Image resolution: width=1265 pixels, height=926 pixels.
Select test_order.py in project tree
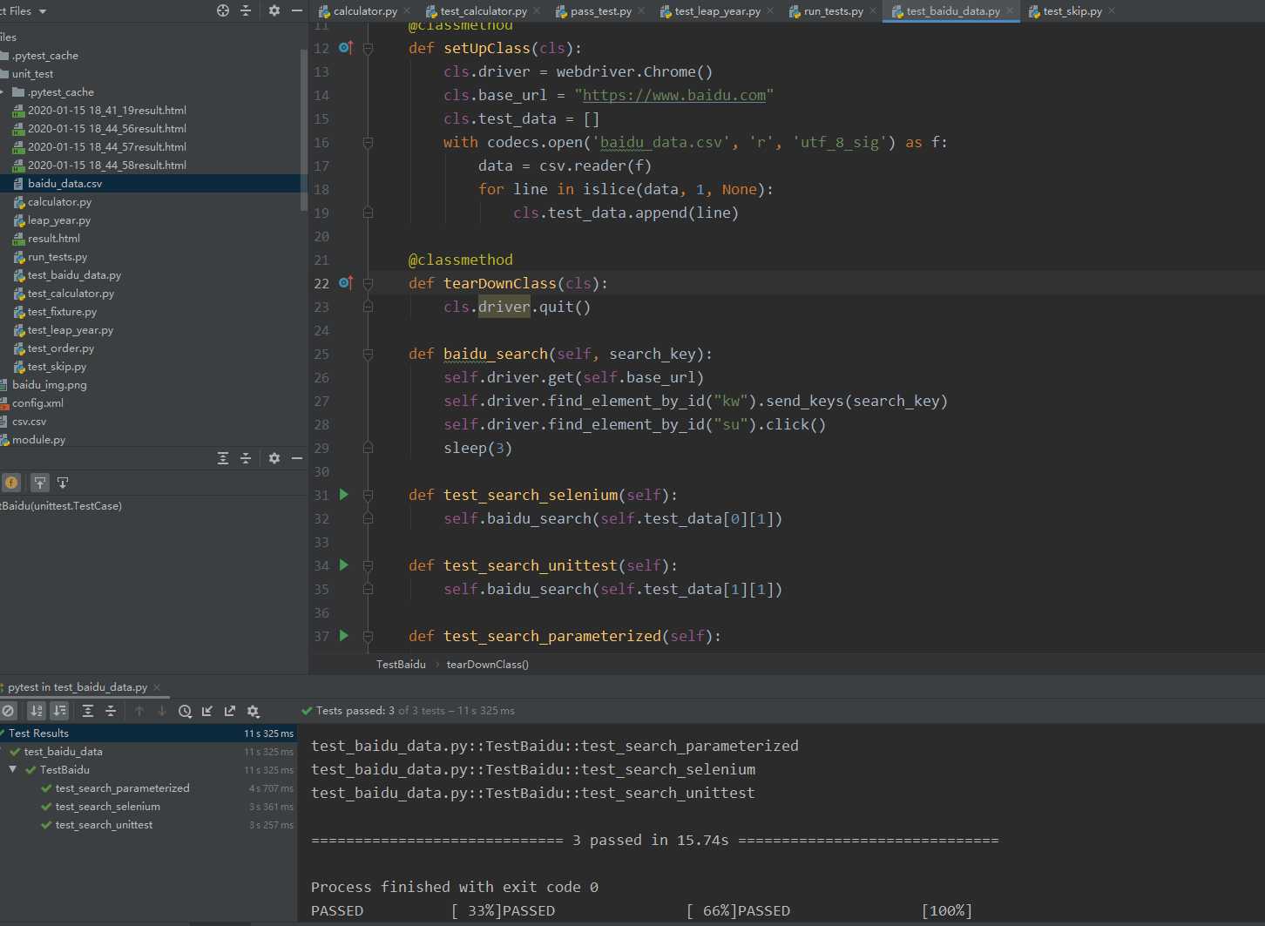(60, 348)
